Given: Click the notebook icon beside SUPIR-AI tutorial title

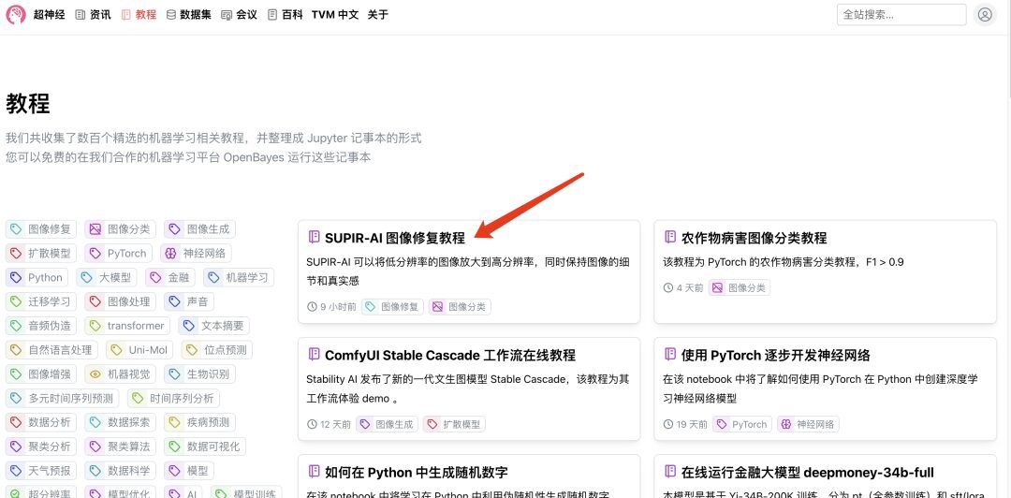Looking at the screenshot, I should [x=314, y=238].
